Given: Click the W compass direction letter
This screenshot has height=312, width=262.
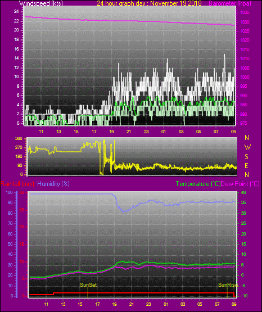Looking at the screenshot, I should (247, 147).
